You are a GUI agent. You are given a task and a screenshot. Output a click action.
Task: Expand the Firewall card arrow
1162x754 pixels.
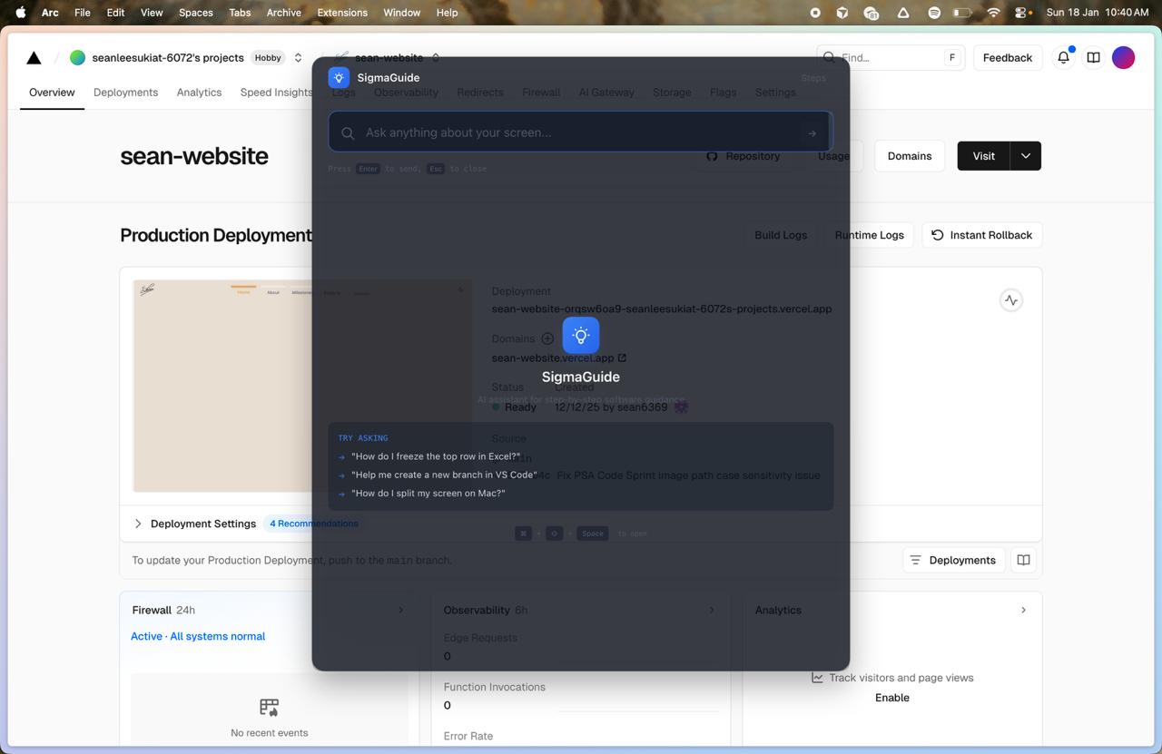400,610
